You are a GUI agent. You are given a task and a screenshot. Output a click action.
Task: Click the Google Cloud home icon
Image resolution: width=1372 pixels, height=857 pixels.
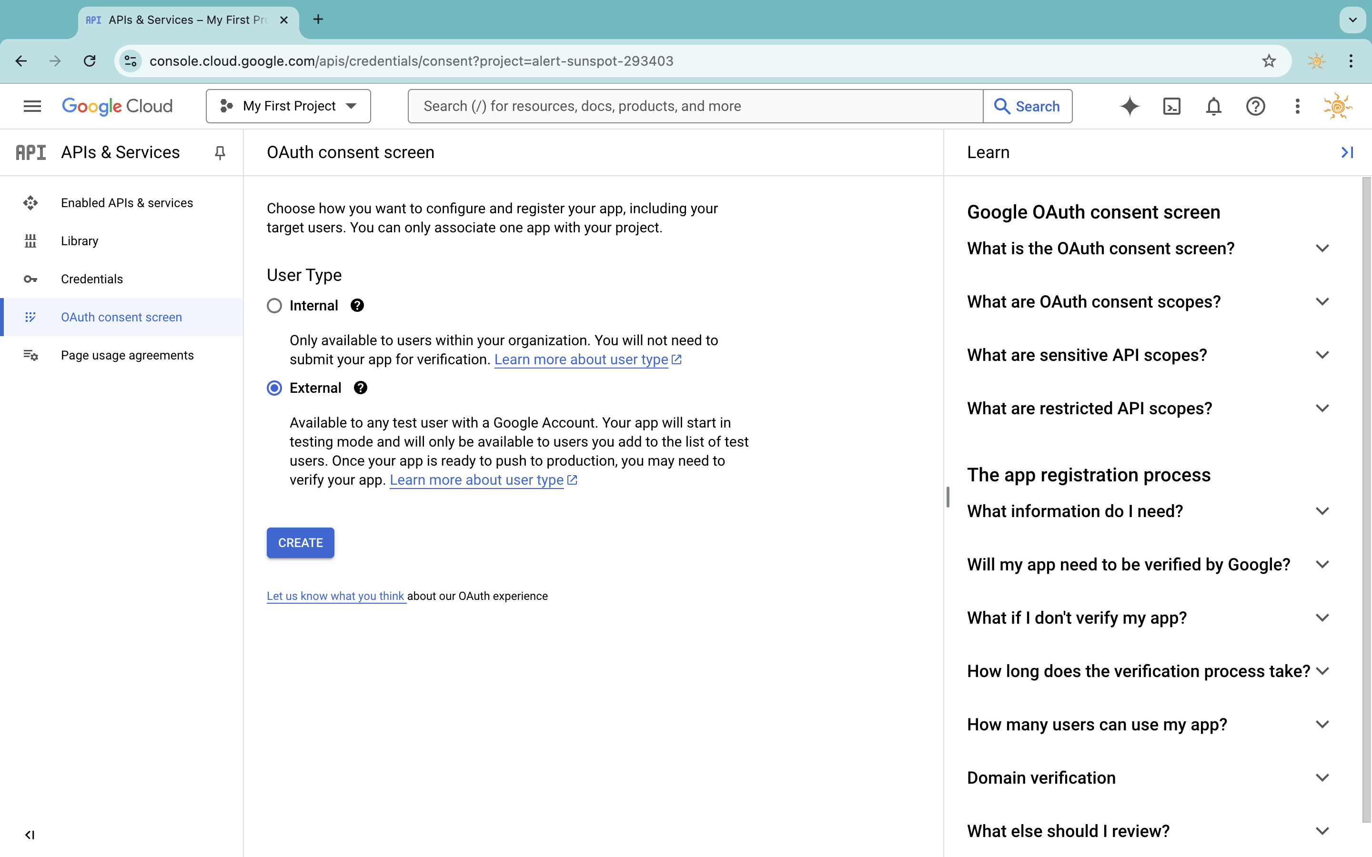117,106
